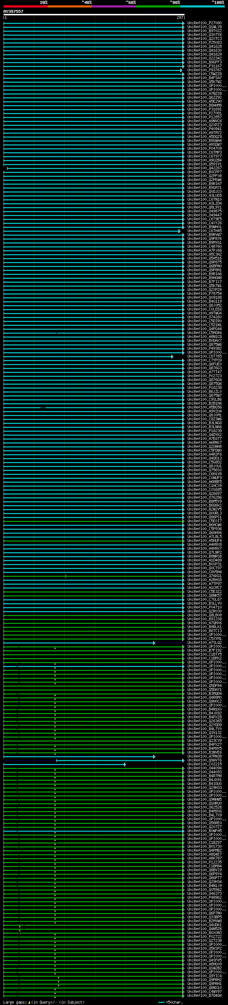Select the UniRef100_C5XYM1 label
228x1005 pixels.
click(204, 639)
